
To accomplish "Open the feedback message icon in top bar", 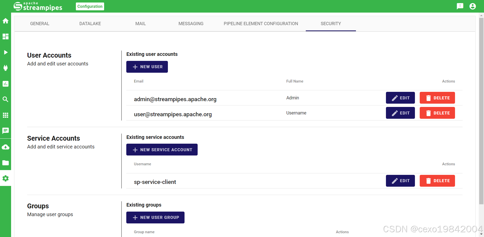I will 460,6.
